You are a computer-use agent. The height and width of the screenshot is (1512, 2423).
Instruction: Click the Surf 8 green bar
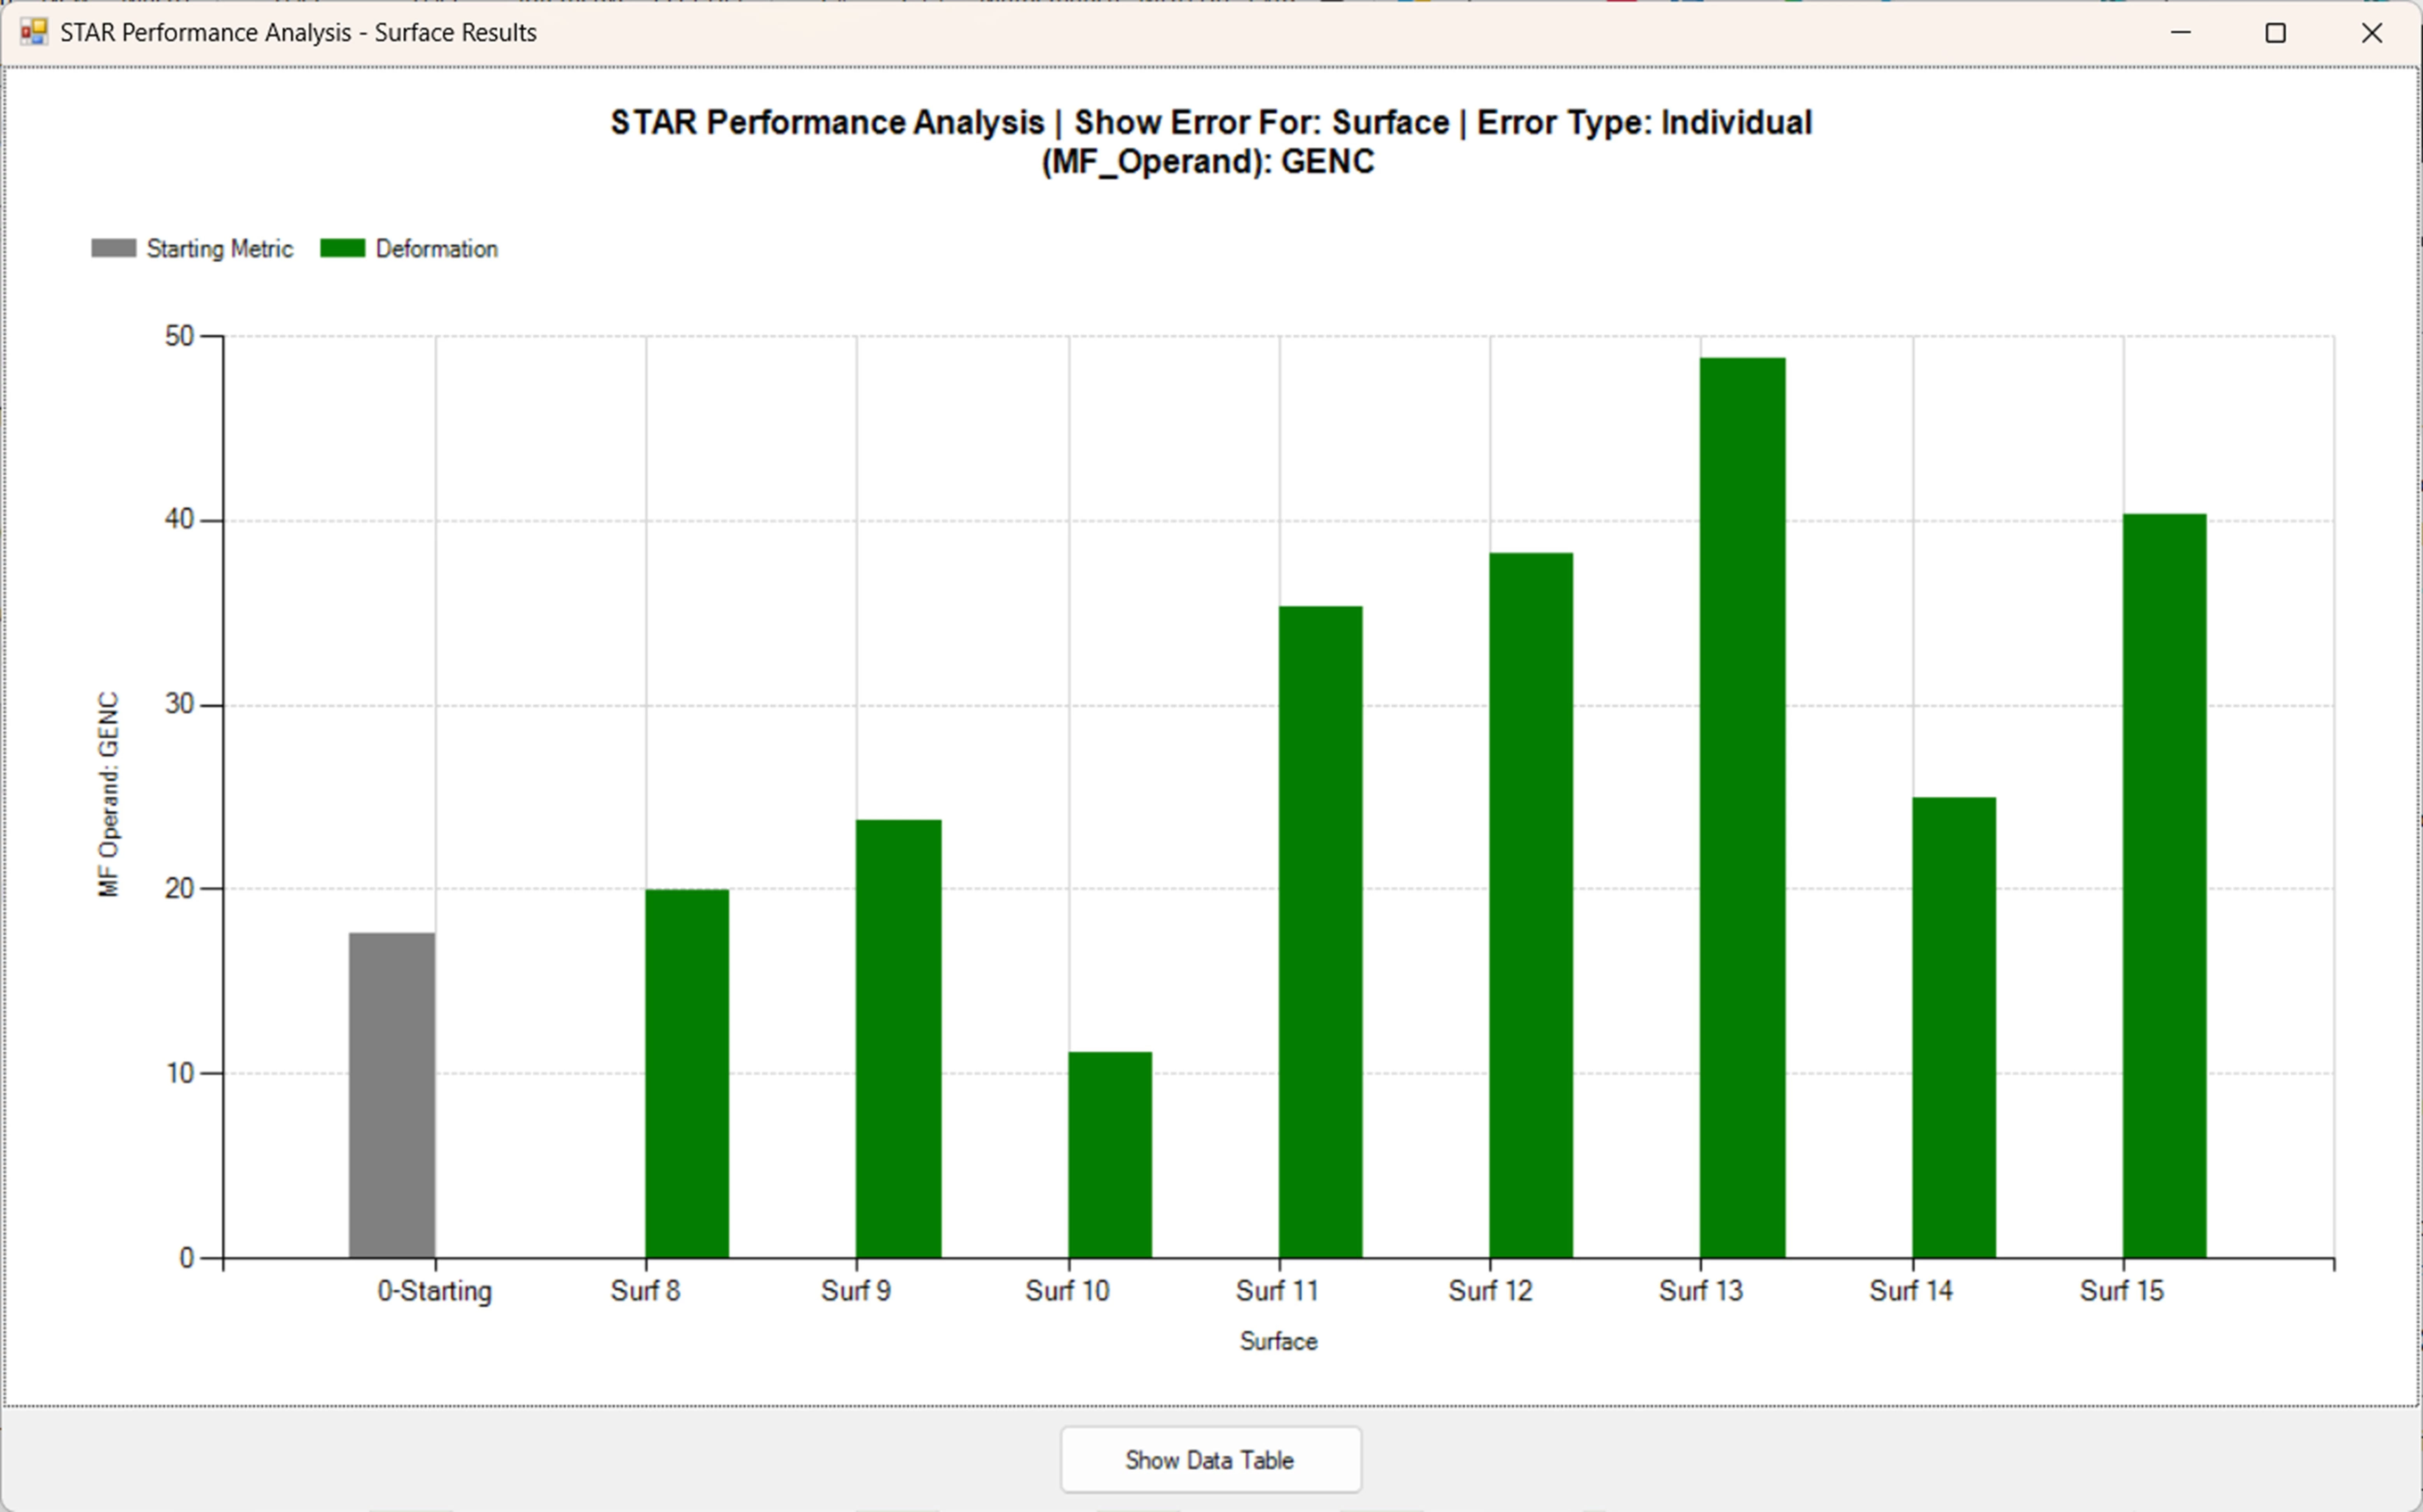tap(687, 1073)
